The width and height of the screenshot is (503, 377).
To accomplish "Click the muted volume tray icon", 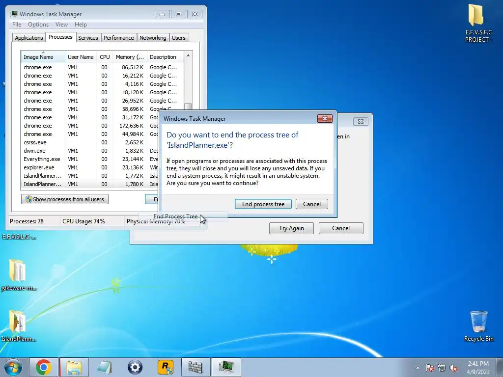I will (x=453, y=368).
